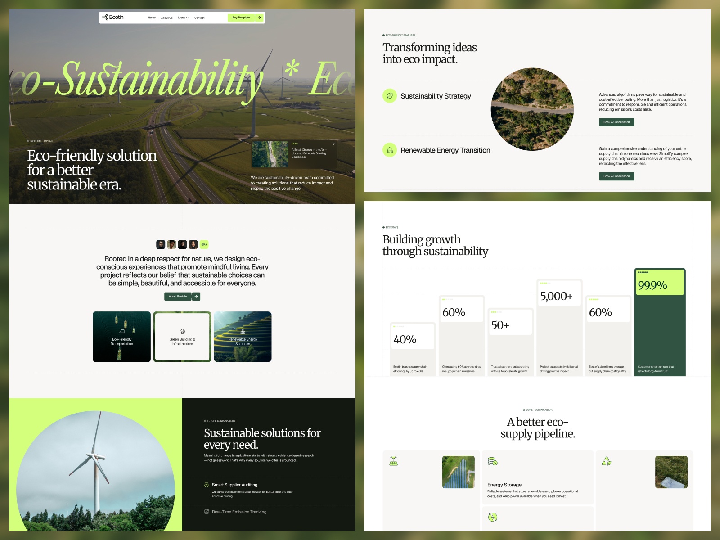Select the 5,000+ stat card
The width and height of the screenshot is (720, 540).
tap(559, 328)
